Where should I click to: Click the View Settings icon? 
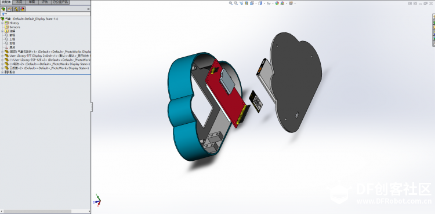pos(291,3)
